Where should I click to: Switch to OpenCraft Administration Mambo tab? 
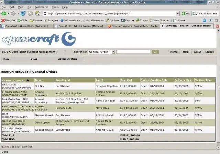coord(80,26)
